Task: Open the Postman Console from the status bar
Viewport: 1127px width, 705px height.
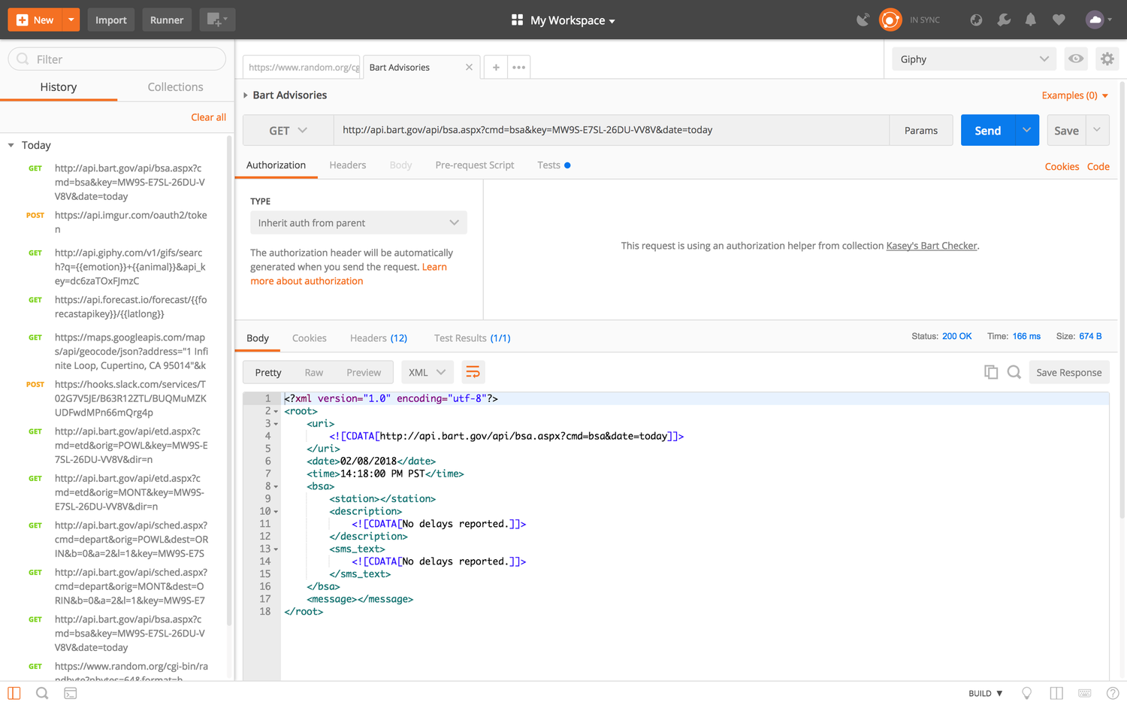Action: 71,693
